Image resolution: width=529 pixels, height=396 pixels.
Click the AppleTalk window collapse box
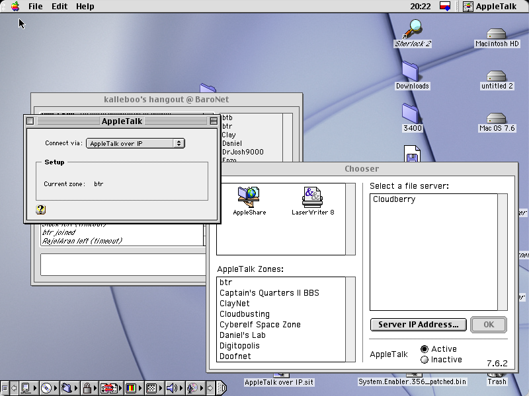click(214, 121)
